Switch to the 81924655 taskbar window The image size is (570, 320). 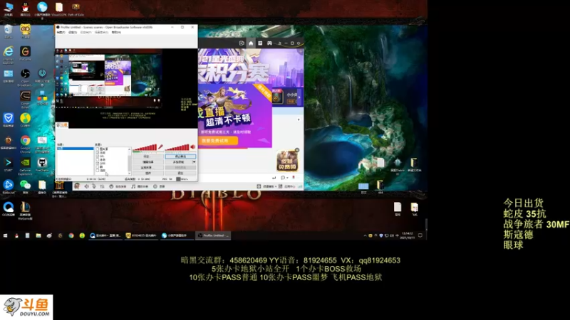click(x=141, y=235)
